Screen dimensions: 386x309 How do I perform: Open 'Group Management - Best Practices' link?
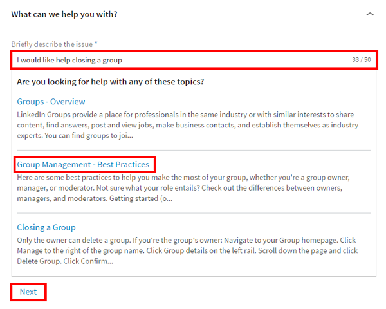pyautogui.click(x=83, y=165)
